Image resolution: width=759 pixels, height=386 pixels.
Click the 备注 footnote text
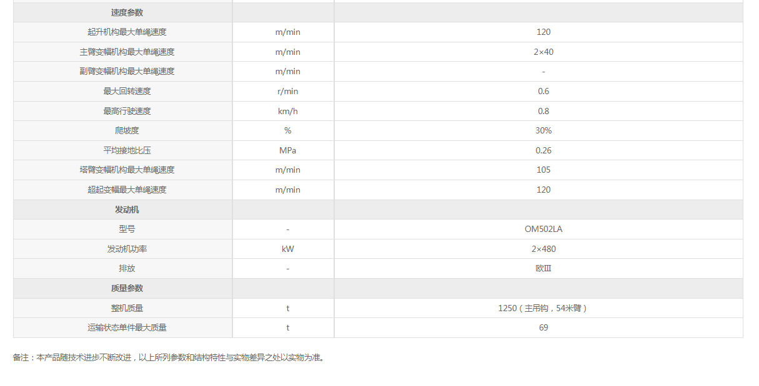169,358
